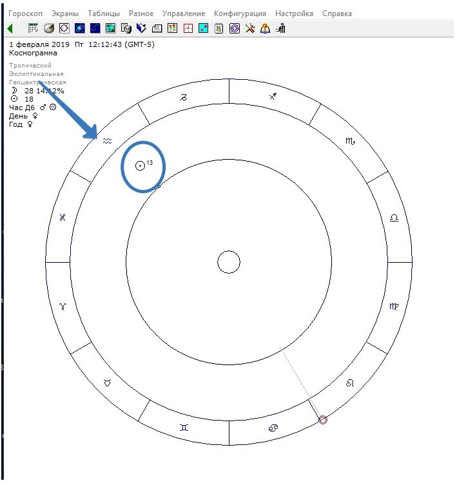Image resolution: width=457 pixels, height=483 pixels.
Task: Click the 'День' Venus row
Action: pos(23,116)
